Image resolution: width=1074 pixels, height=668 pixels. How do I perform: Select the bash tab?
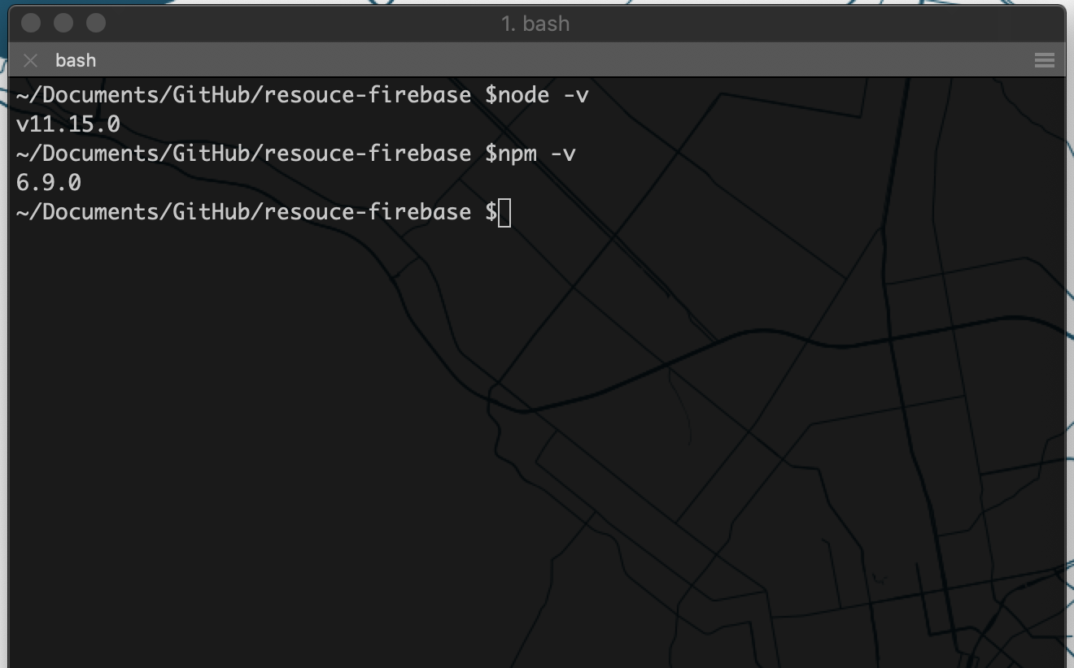(76, 60)
